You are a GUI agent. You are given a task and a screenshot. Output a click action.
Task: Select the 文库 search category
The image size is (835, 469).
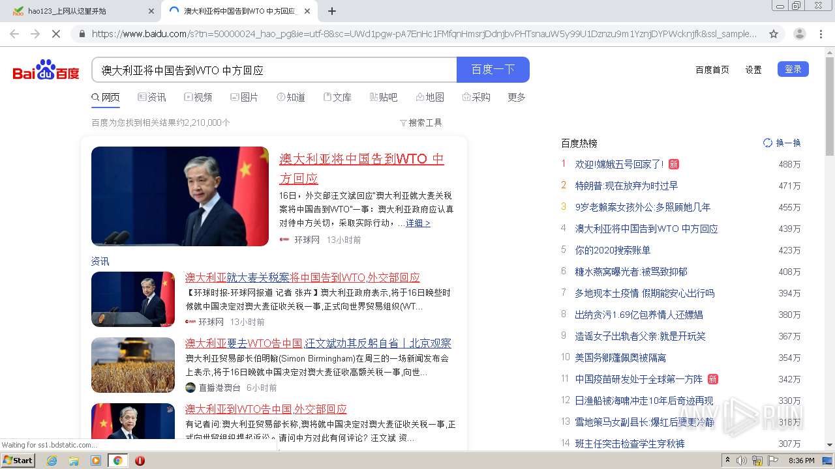click(x=337, y=97)
